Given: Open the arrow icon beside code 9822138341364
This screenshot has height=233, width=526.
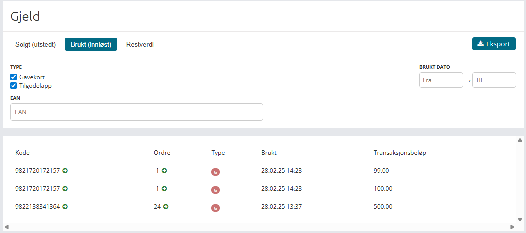Looking at the screenshot, I should click(x=65, y=207).
